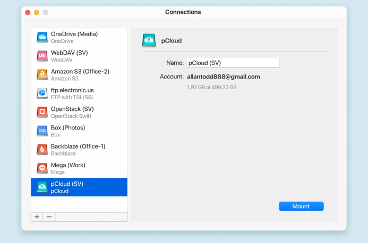This screenshot has height=243, width=368.
Task: Add a new connection with plus button
Action: (37, 217)
